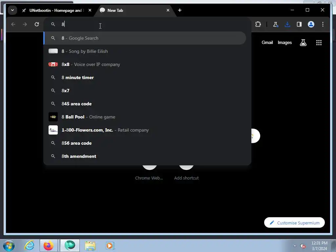Open the Extensions puzzle icon

(258, 24)
